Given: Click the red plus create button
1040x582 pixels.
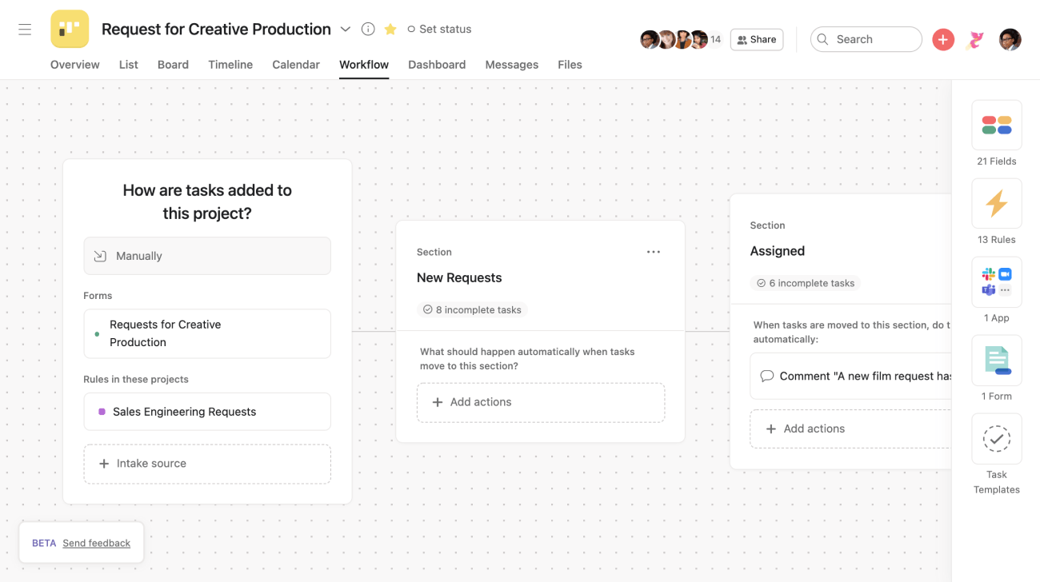Looking at the screenshot, I should pos(943,38).
